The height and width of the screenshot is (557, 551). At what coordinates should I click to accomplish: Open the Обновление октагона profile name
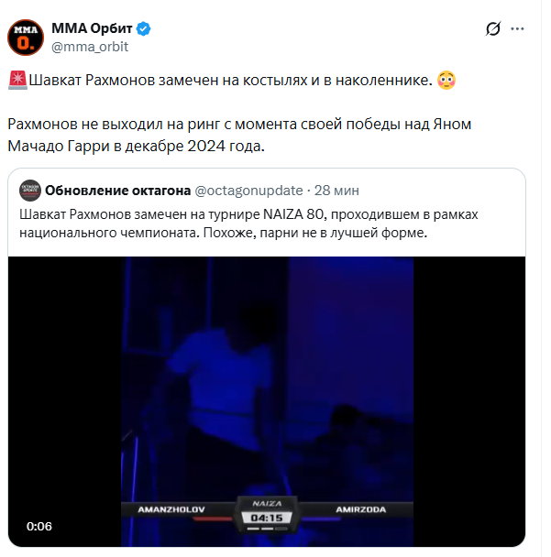coord(116,191)
